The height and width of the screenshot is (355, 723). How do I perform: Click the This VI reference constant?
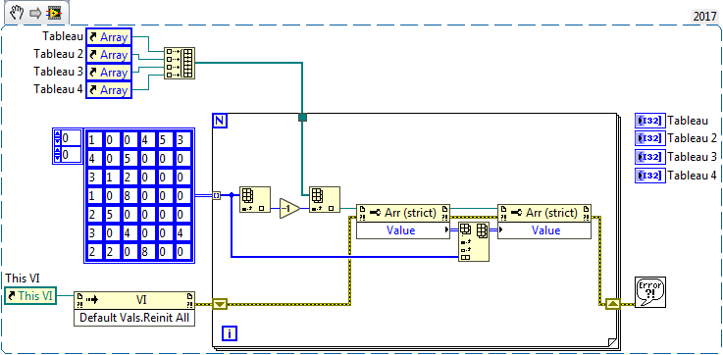[x=30, y=296]
